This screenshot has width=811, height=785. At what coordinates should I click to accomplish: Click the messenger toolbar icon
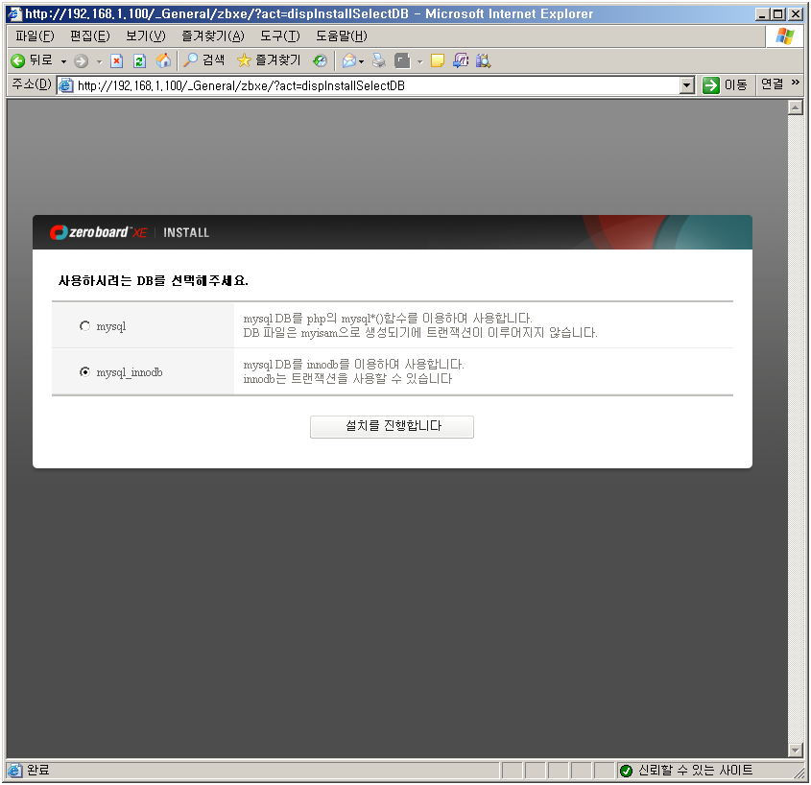point(461,61)
